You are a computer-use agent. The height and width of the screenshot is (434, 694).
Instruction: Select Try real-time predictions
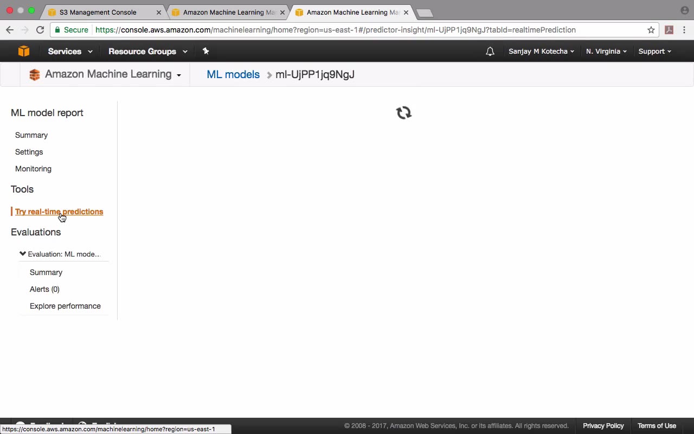(59, 212)
